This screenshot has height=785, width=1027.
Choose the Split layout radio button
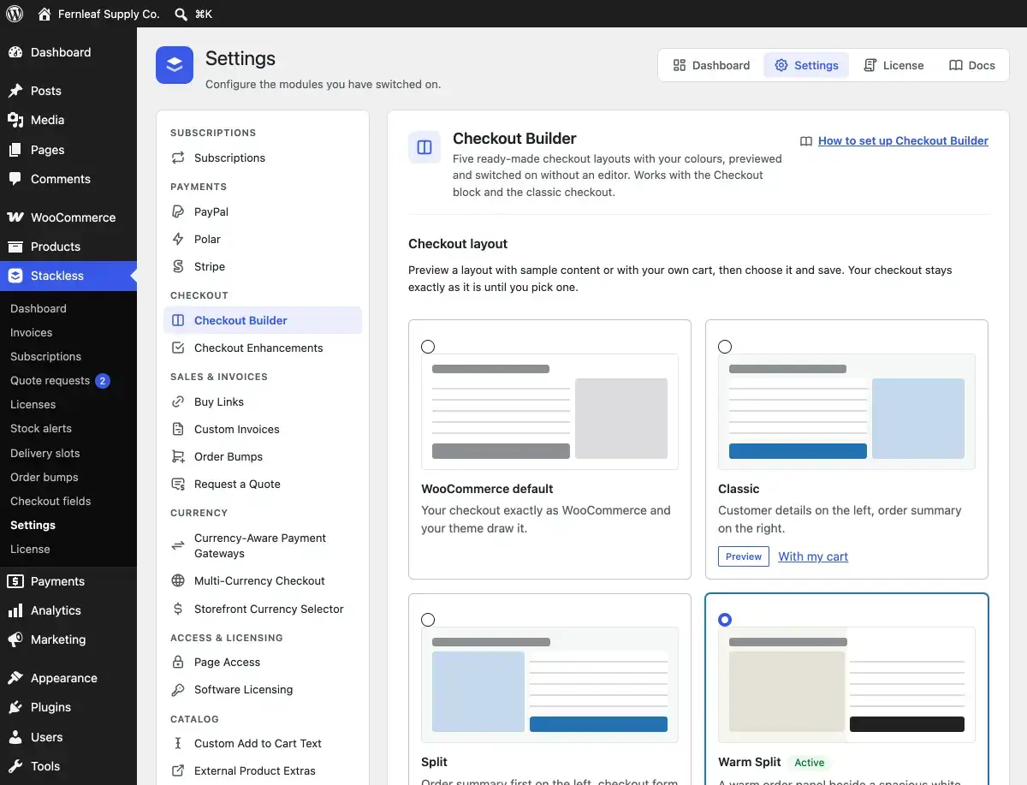(428, 620)
